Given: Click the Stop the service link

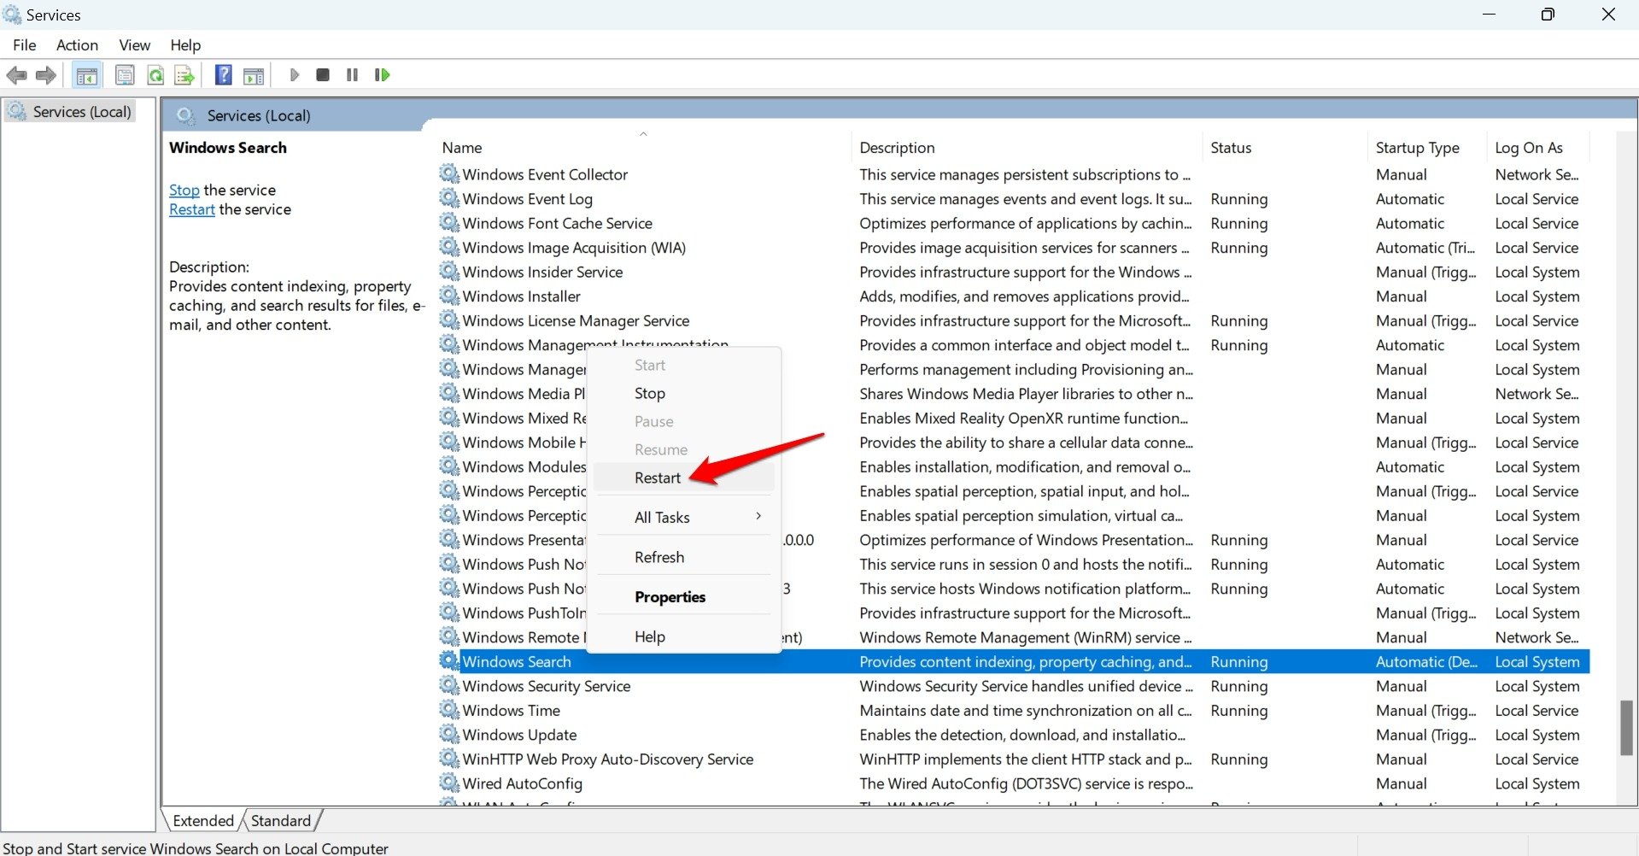Looking at the screenshot, I should (x=184, y=190).
